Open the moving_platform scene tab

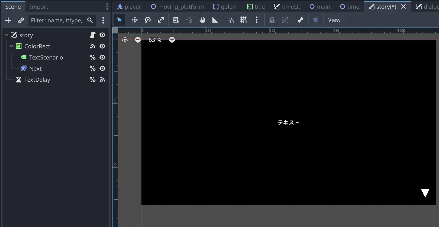(177, 7)
